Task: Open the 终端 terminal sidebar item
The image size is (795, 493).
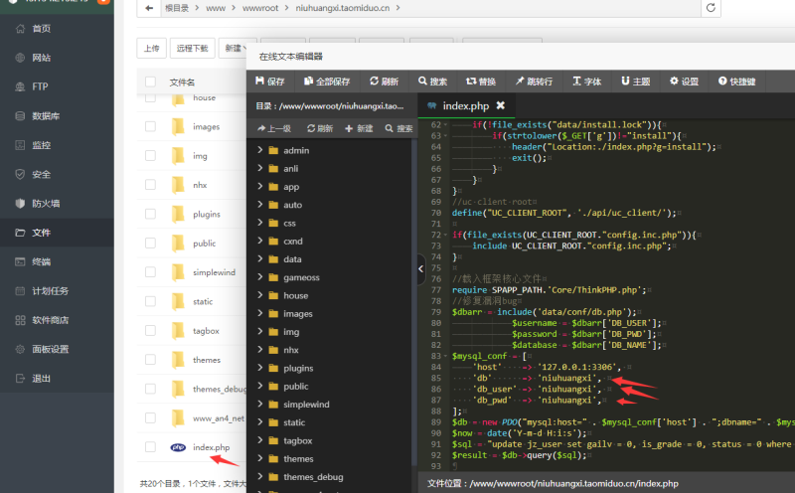Action: tap(57, 261)
